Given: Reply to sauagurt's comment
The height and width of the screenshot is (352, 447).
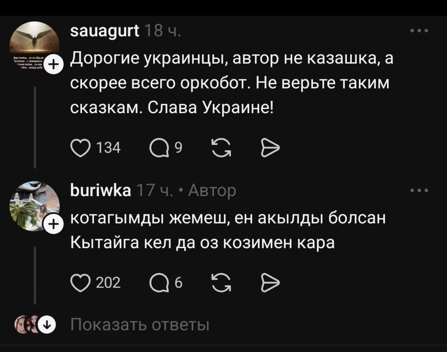Looking at the screenshot, I should click(x=159, y=149).
